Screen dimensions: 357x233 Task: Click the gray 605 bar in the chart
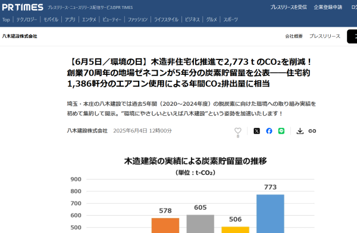pyautogui.click(x=201, y=224)
